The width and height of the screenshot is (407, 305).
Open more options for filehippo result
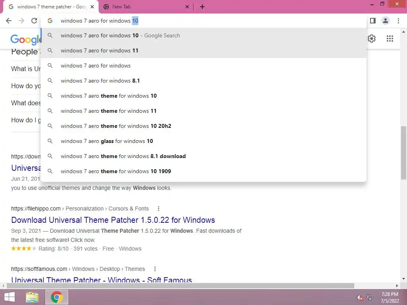pyautogui.click(x=158, y=208)
